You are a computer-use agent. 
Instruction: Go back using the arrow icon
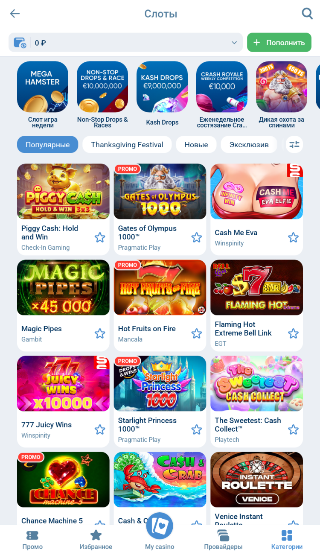[x=15, y=14]
